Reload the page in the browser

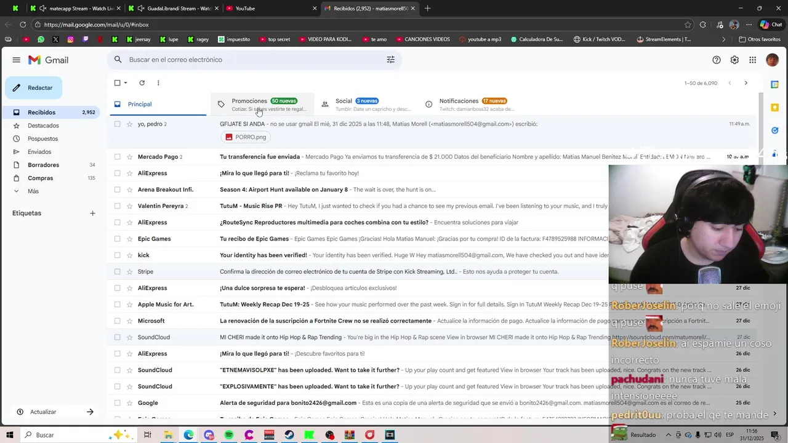coord(23,25)
